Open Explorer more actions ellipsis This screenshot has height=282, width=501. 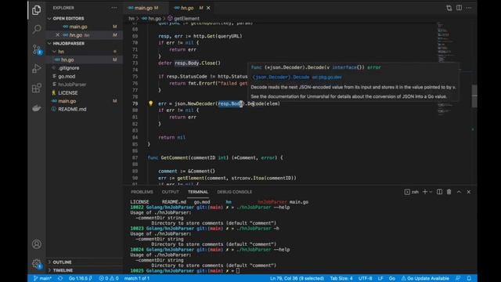click(x=114, y=8)
